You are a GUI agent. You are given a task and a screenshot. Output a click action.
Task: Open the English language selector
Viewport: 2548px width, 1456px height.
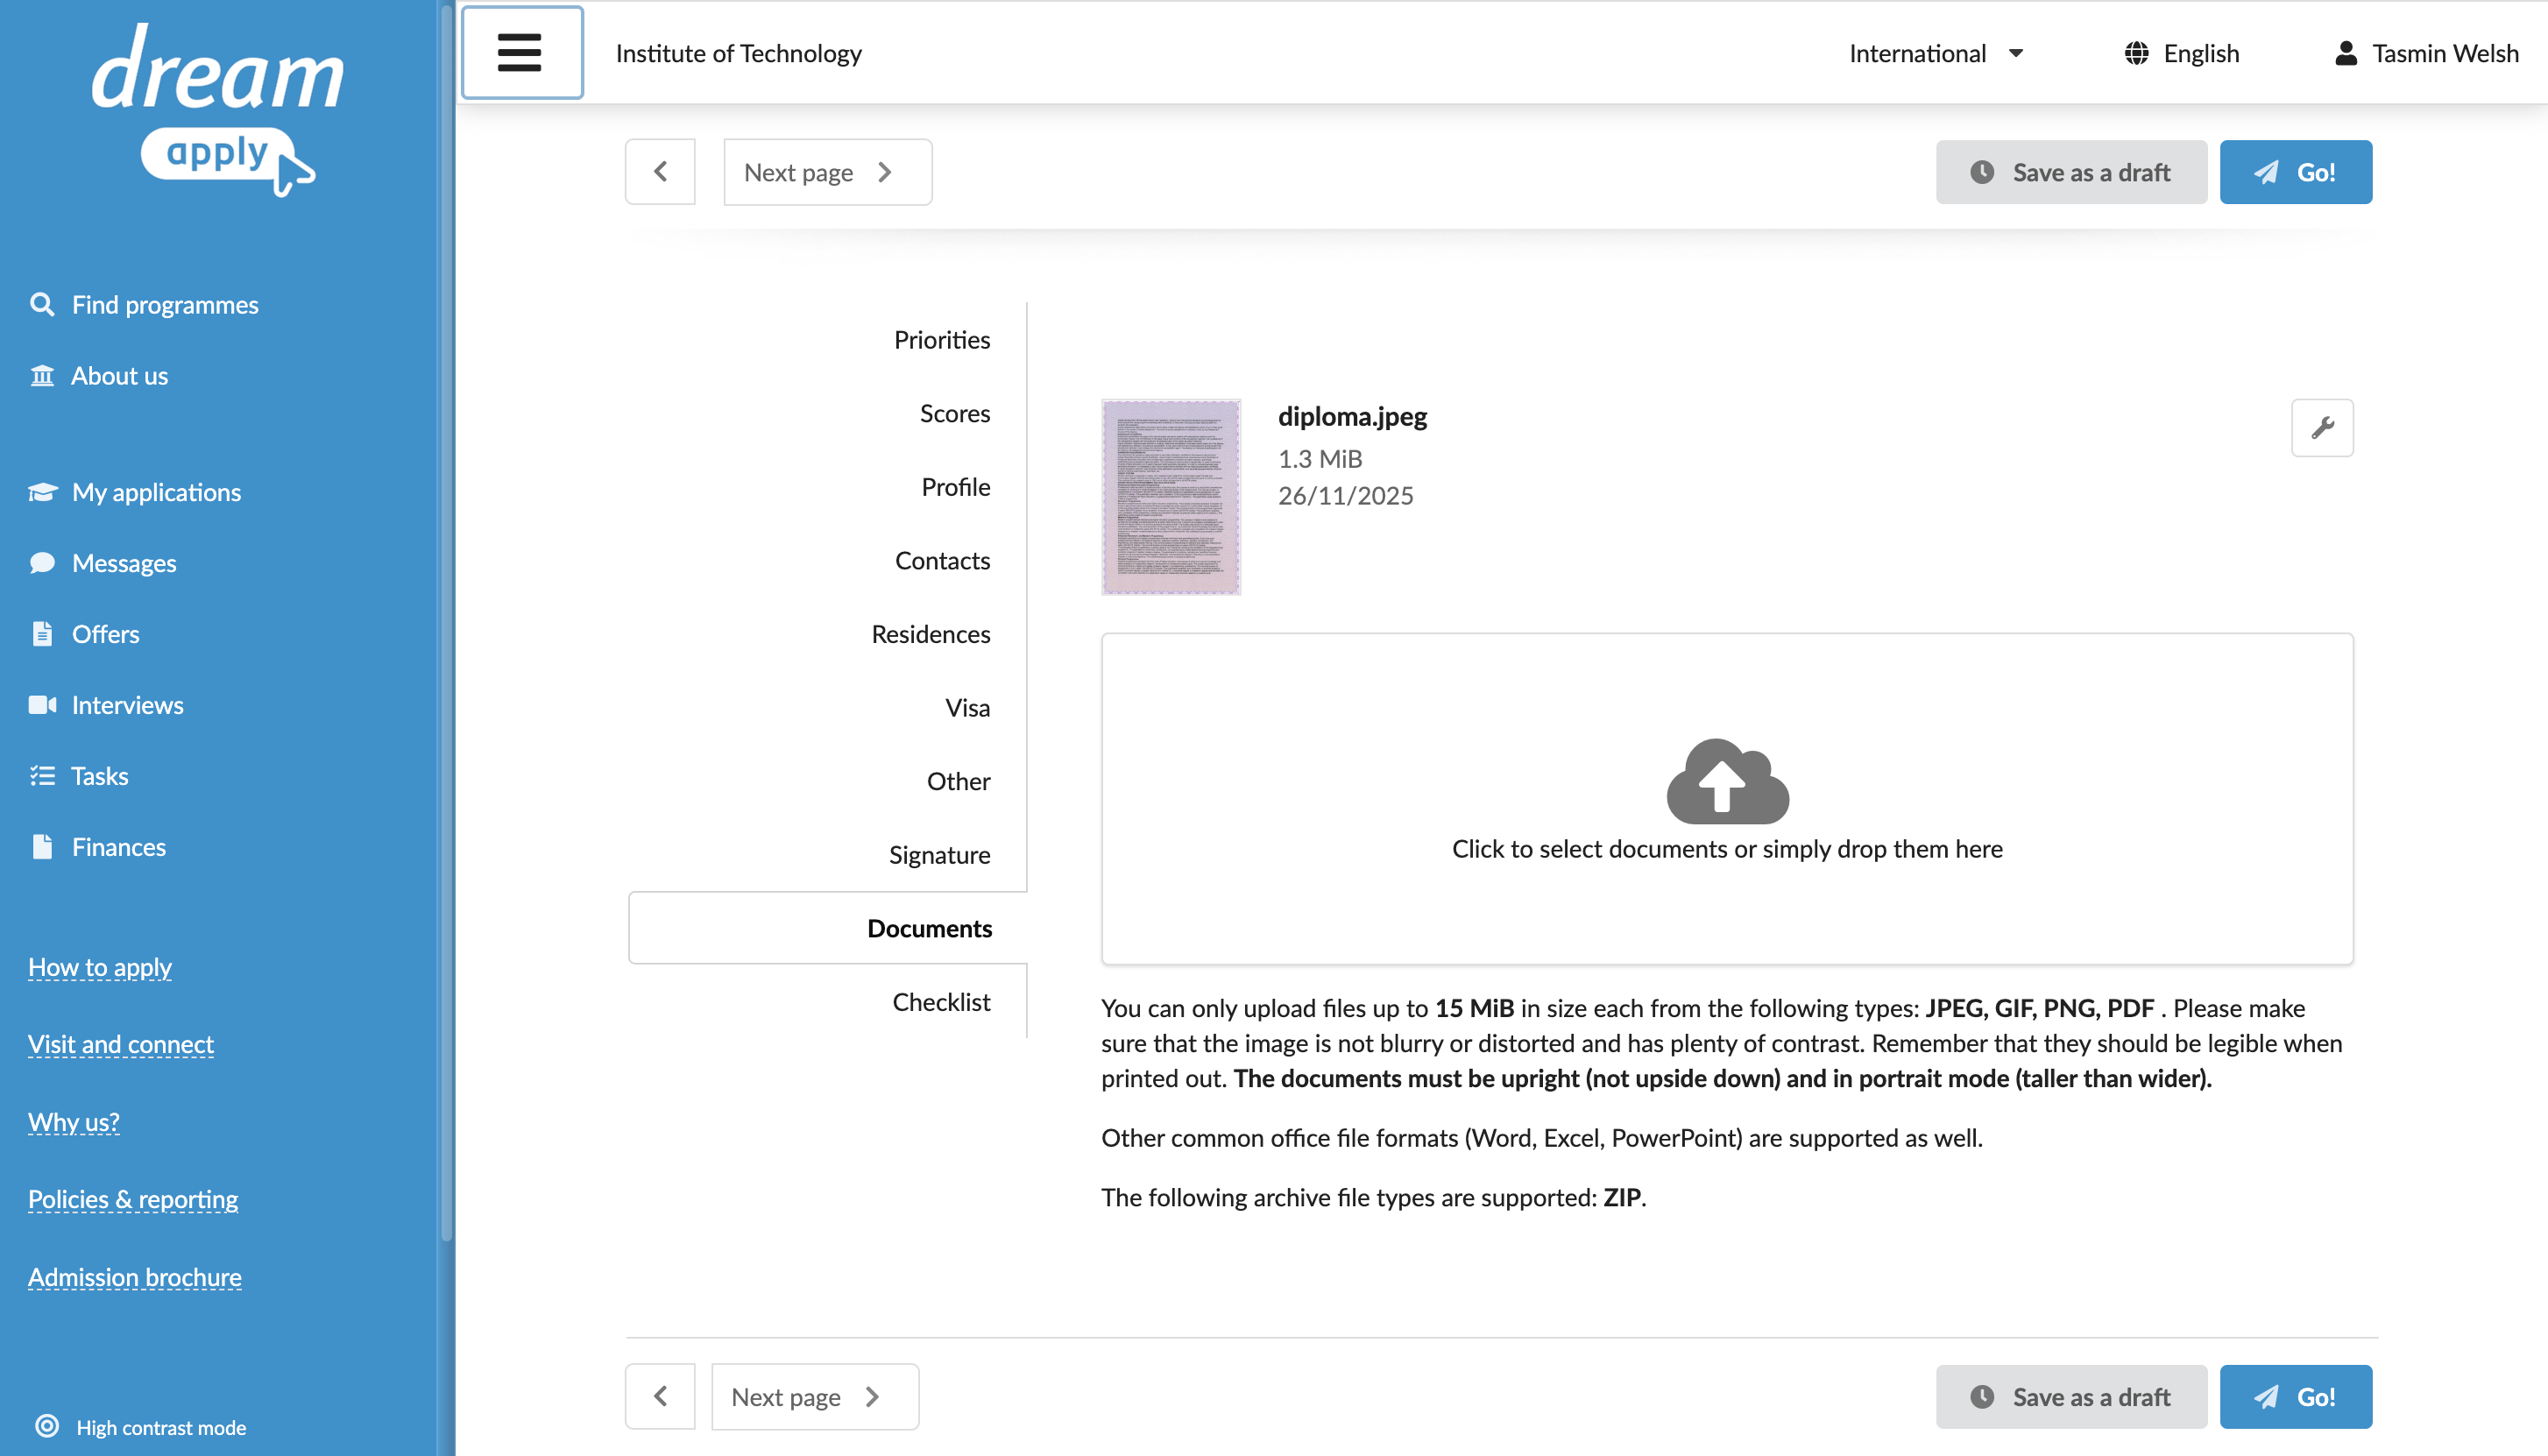tap(2182, 53)
